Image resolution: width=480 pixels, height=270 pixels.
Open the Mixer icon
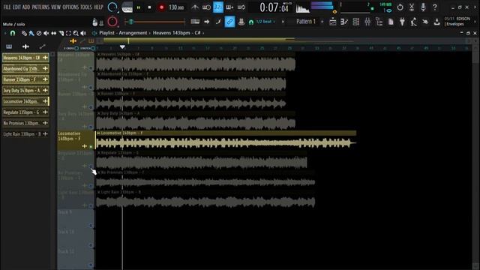(x=367, y=22)
